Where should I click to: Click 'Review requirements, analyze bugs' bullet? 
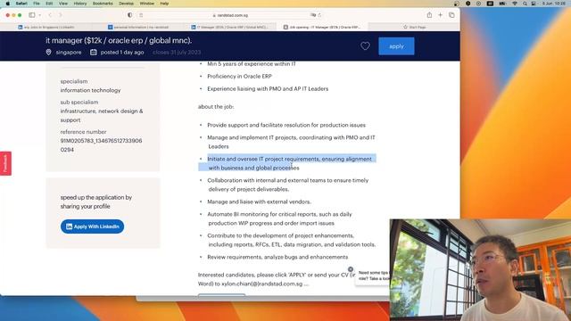point(277,257)
